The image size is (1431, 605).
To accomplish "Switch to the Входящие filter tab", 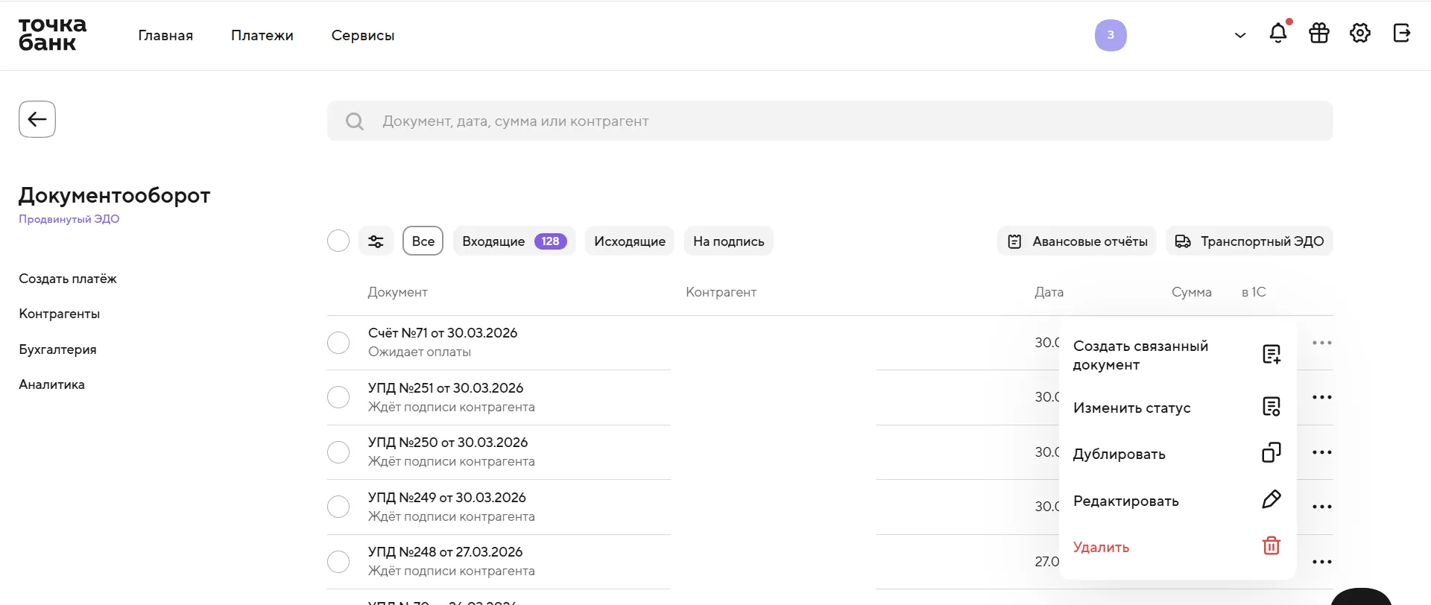I will click(514, 241).
